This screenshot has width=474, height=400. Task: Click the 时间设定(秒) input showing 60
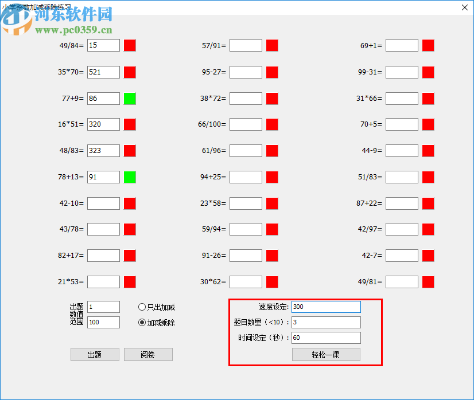[326, 338]
